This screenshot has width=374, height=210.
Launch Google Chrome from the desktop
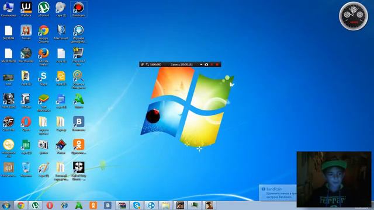(44, 34)
